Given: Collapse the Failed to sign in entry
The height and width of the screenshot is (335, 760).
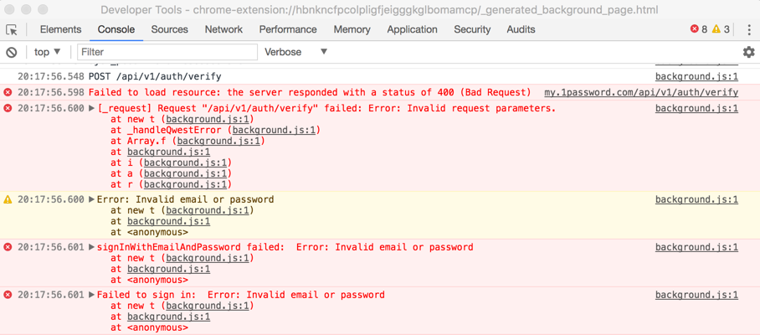Looking at the screenshot, I should click(91, 295).
